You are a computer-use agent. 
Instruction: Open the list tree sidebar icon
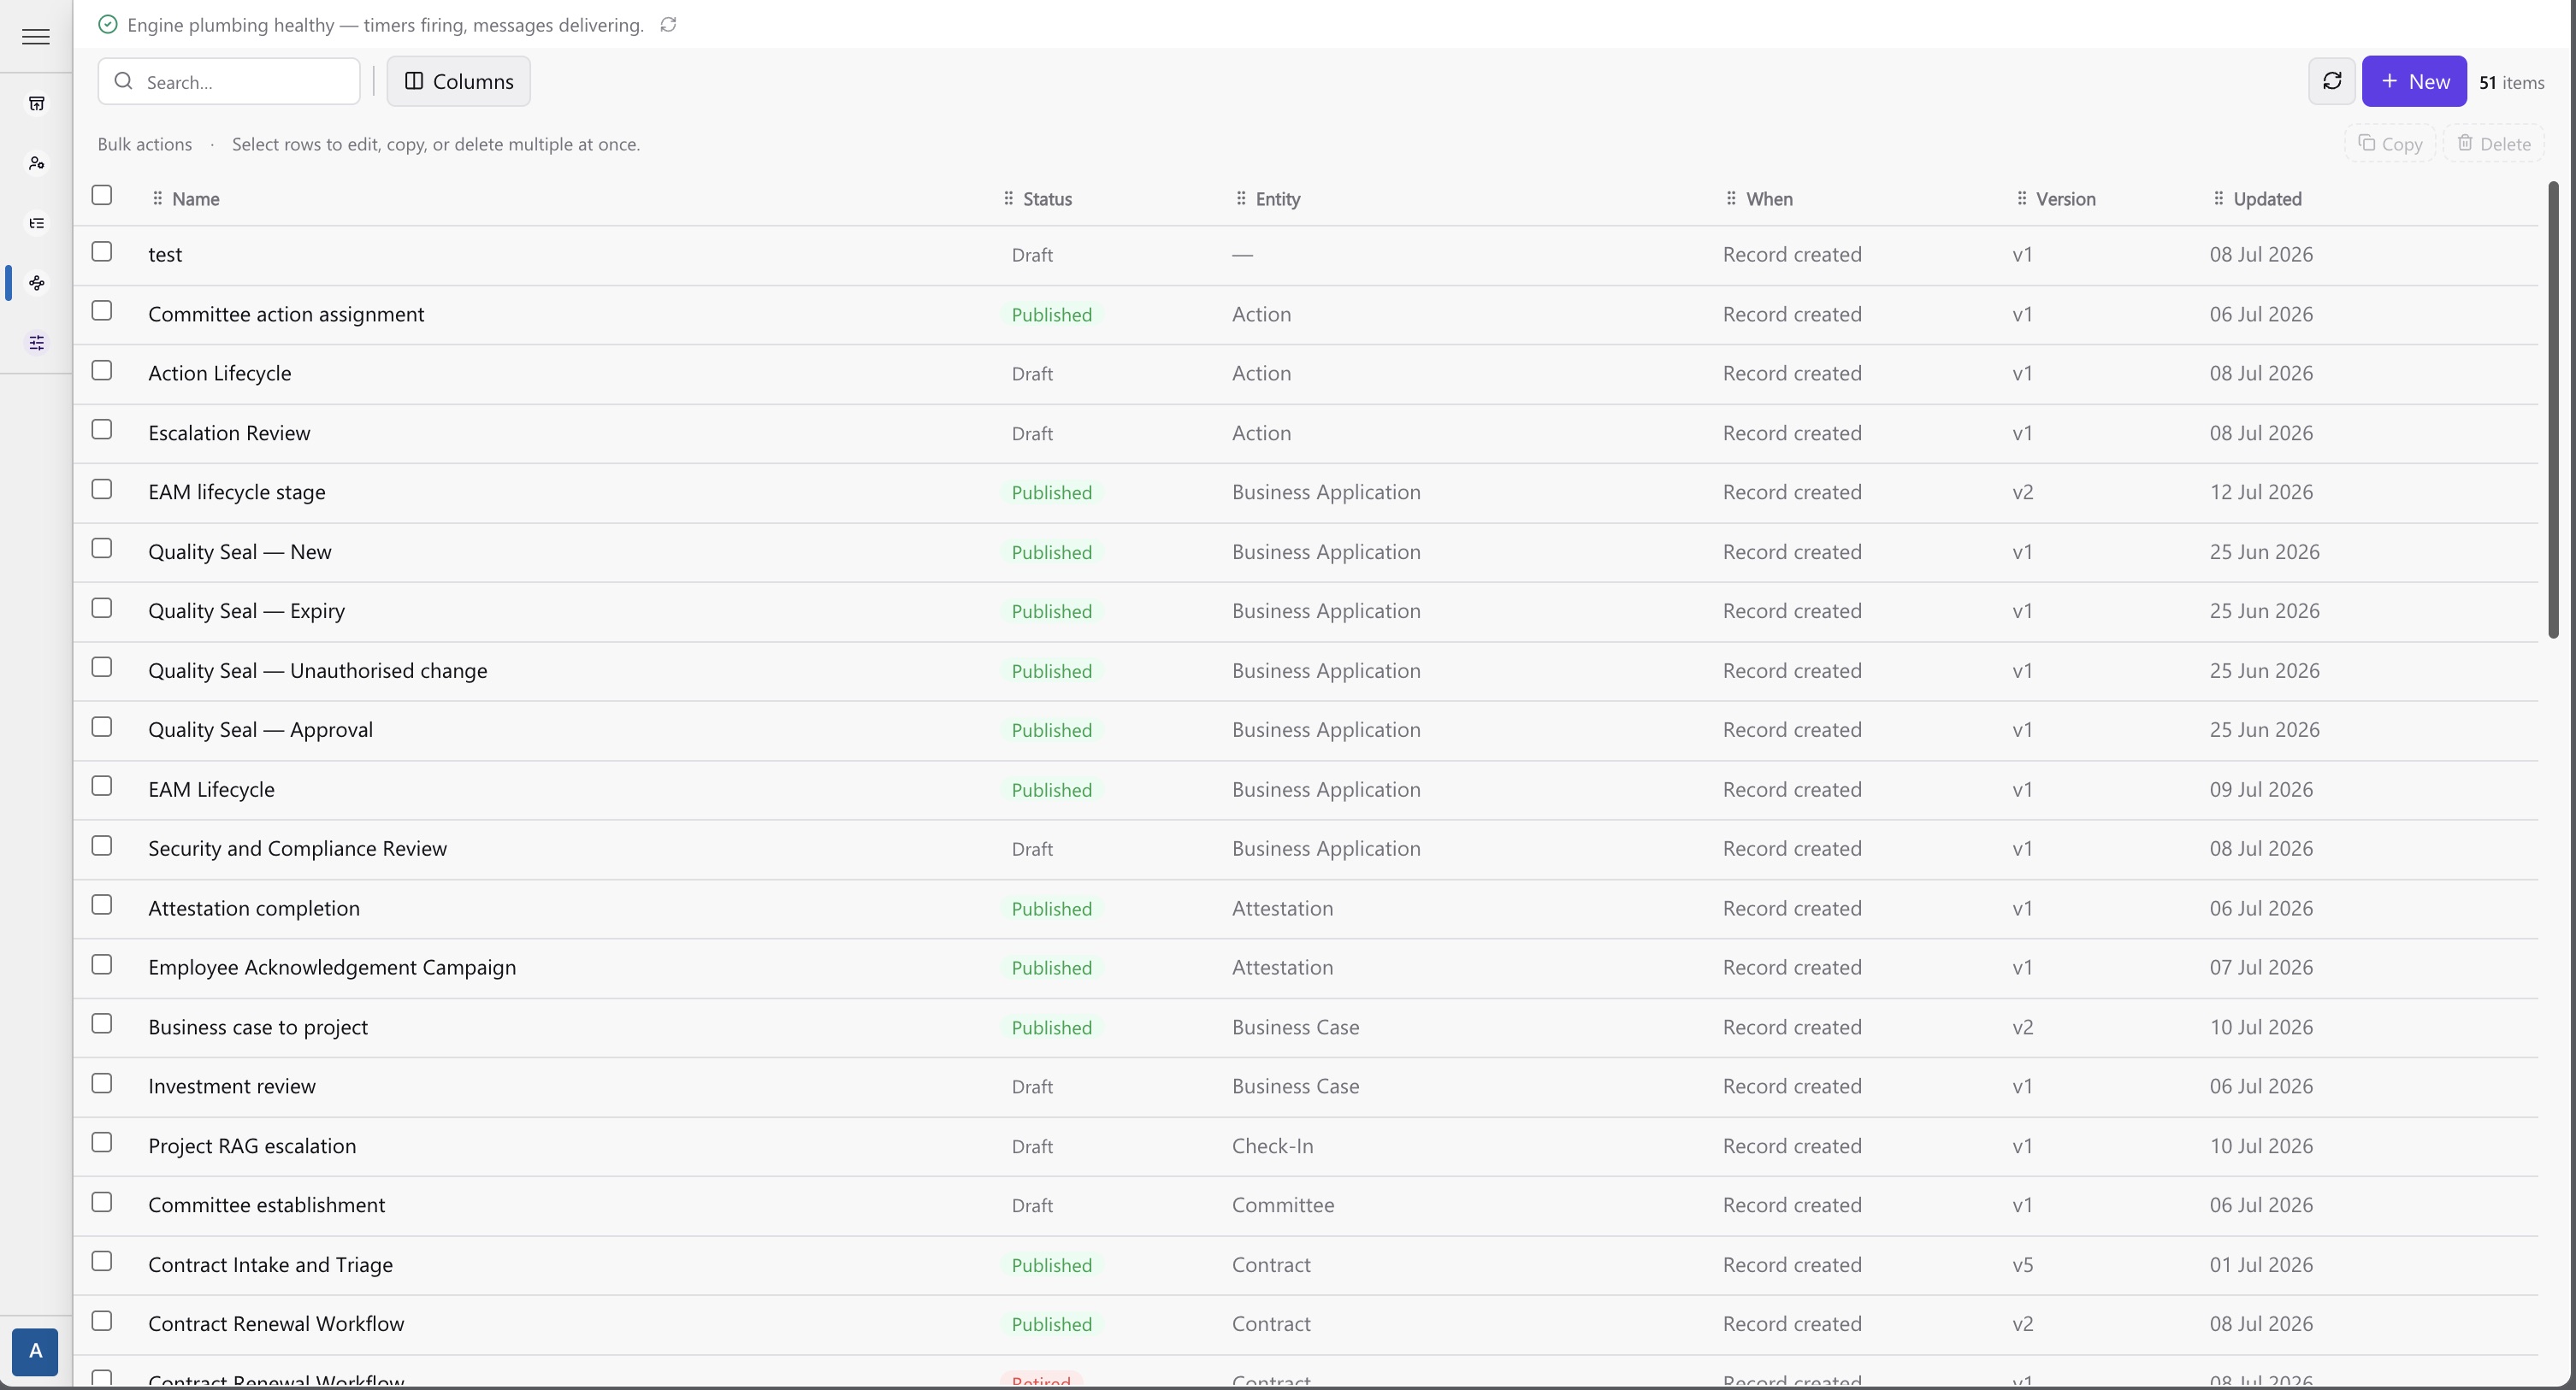[x=37, y=223]
